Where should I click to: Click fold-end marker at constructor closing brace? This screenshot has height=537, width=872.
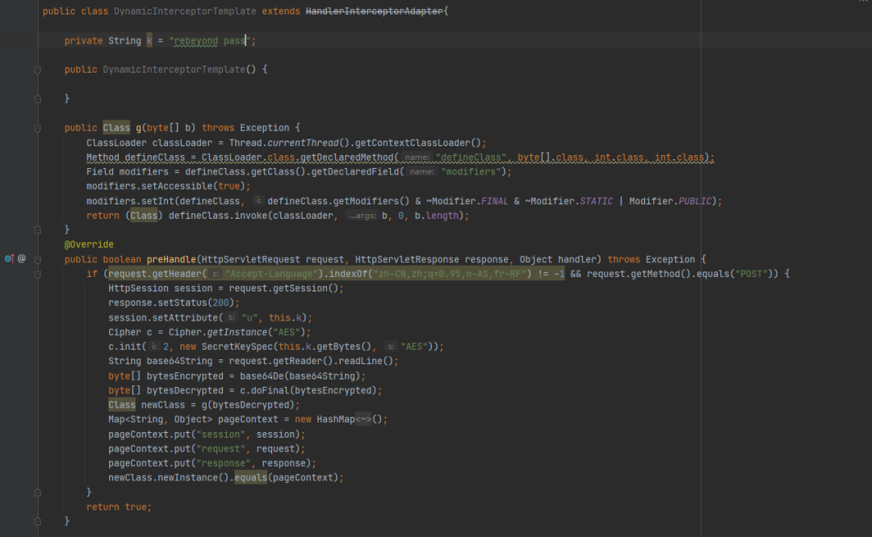point(38,99)
